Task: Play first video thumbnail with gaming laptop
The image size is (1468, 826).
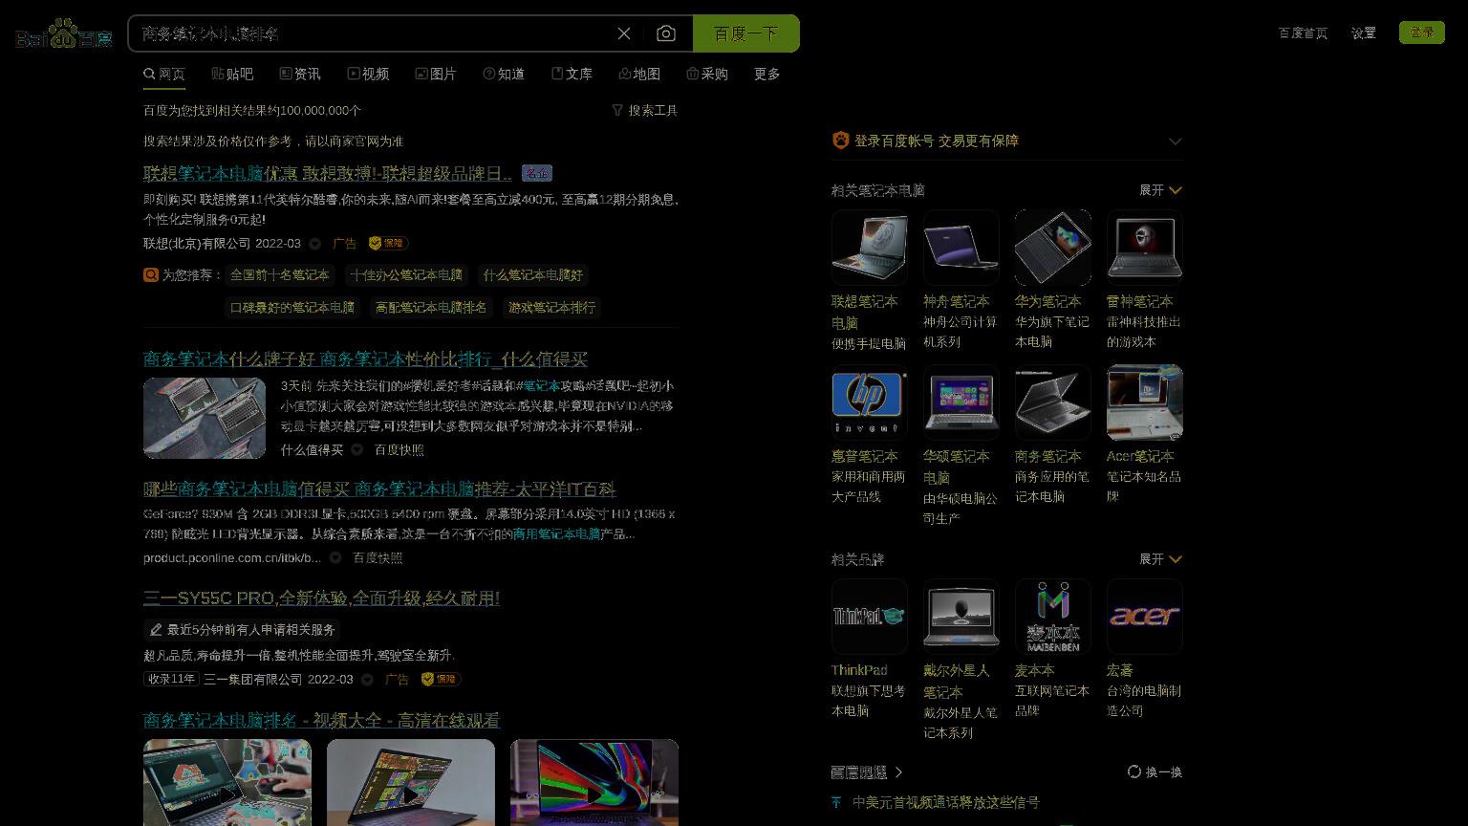Action: tap(227, 782)
